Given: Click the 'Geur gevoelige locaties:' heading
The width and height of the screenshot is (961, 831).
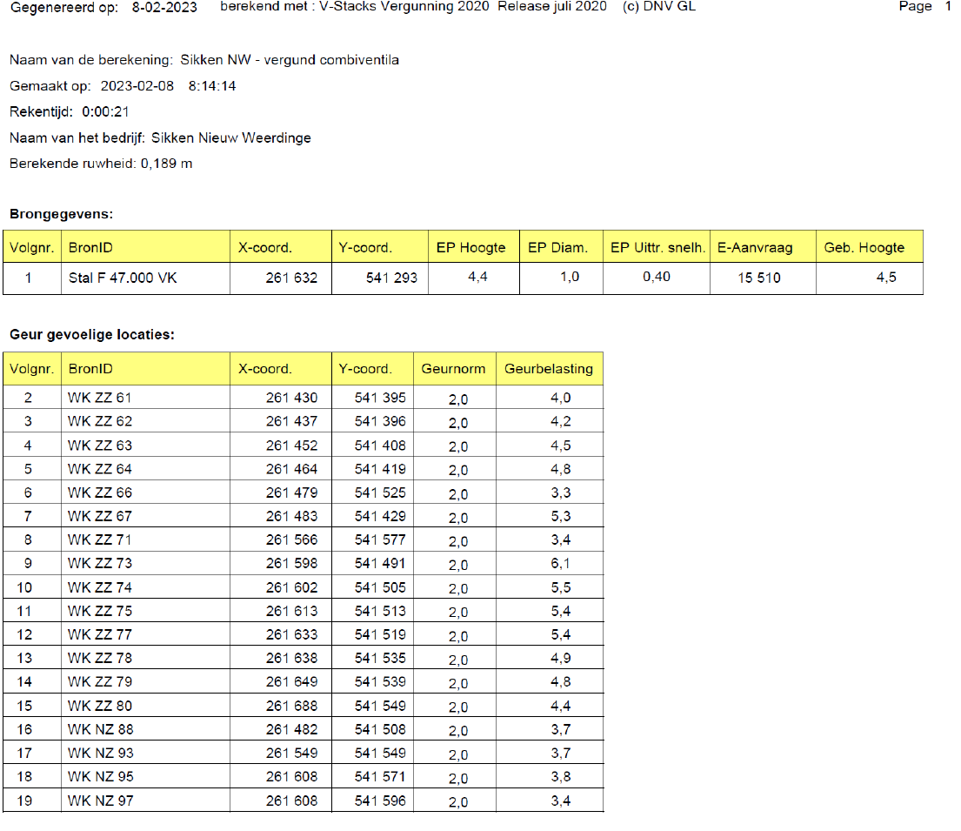Looking at the screenshot, I should 92,335.
